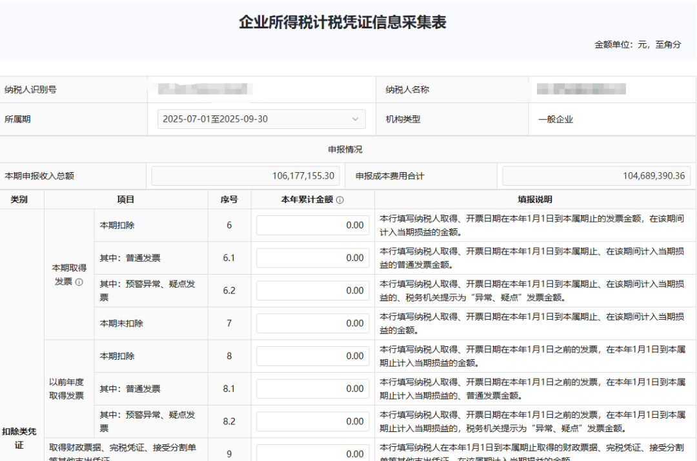
Task: Click the 申报情况 section header
Action: coord(345,150)
